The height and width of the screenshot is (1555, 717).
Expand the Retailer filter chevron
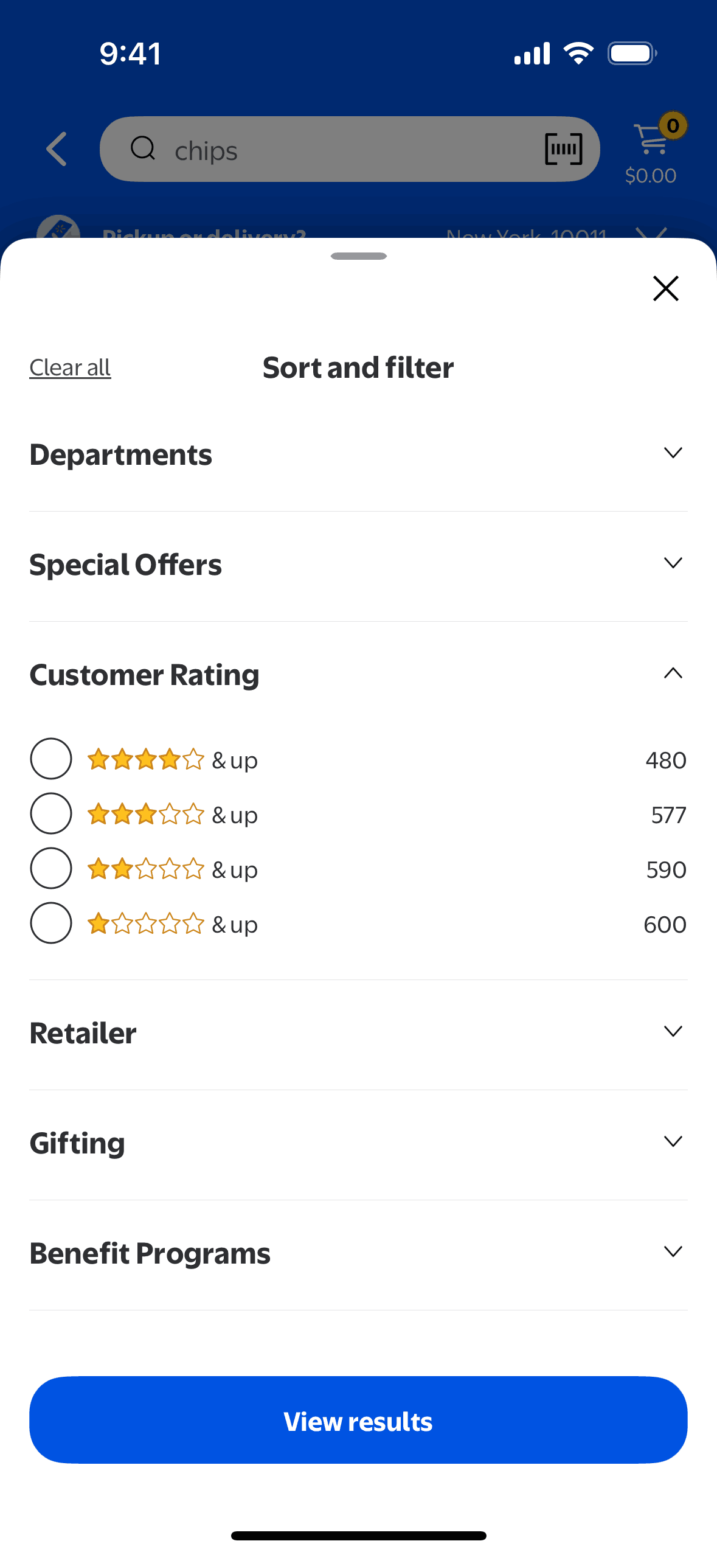(x=673, y=1032)
